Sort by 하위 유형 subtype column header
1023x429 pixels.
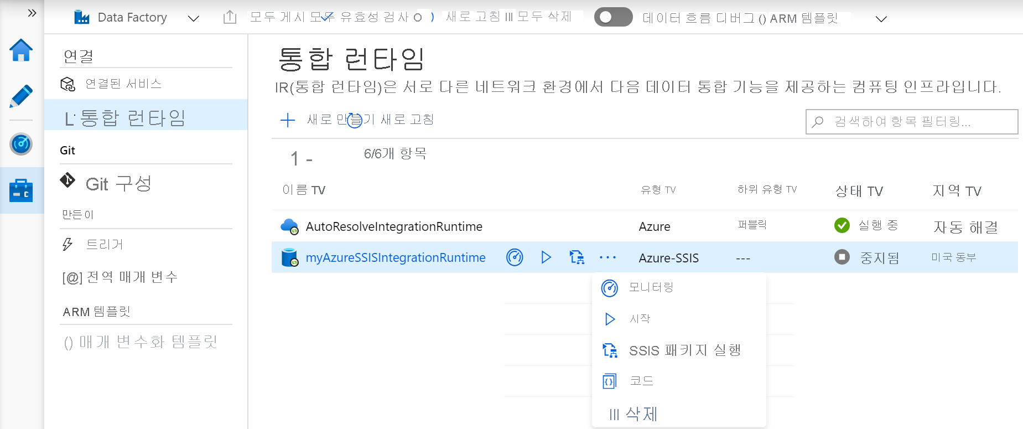[x=767, y=189]
